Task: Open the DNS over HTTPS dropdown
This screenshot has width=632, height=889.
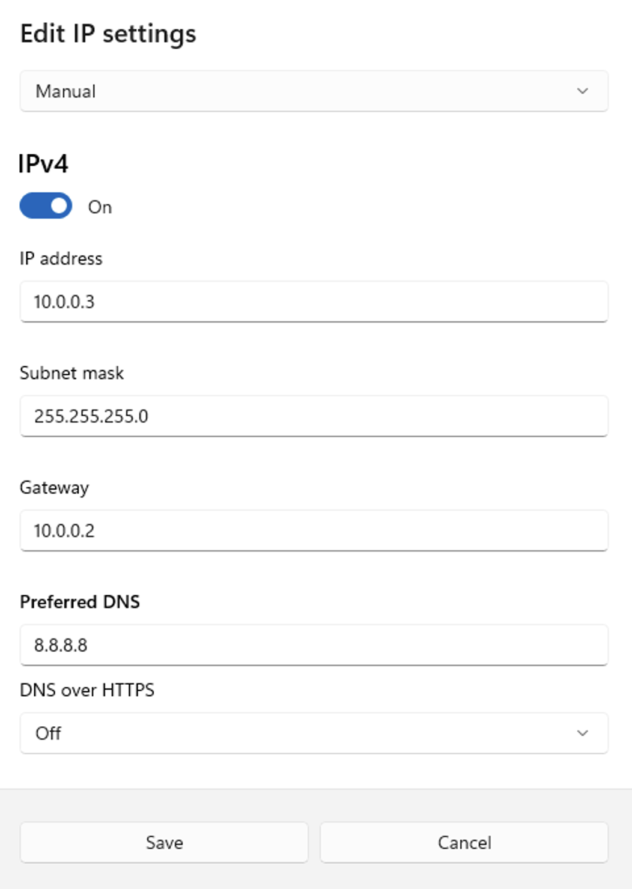Action: point(314,733)
